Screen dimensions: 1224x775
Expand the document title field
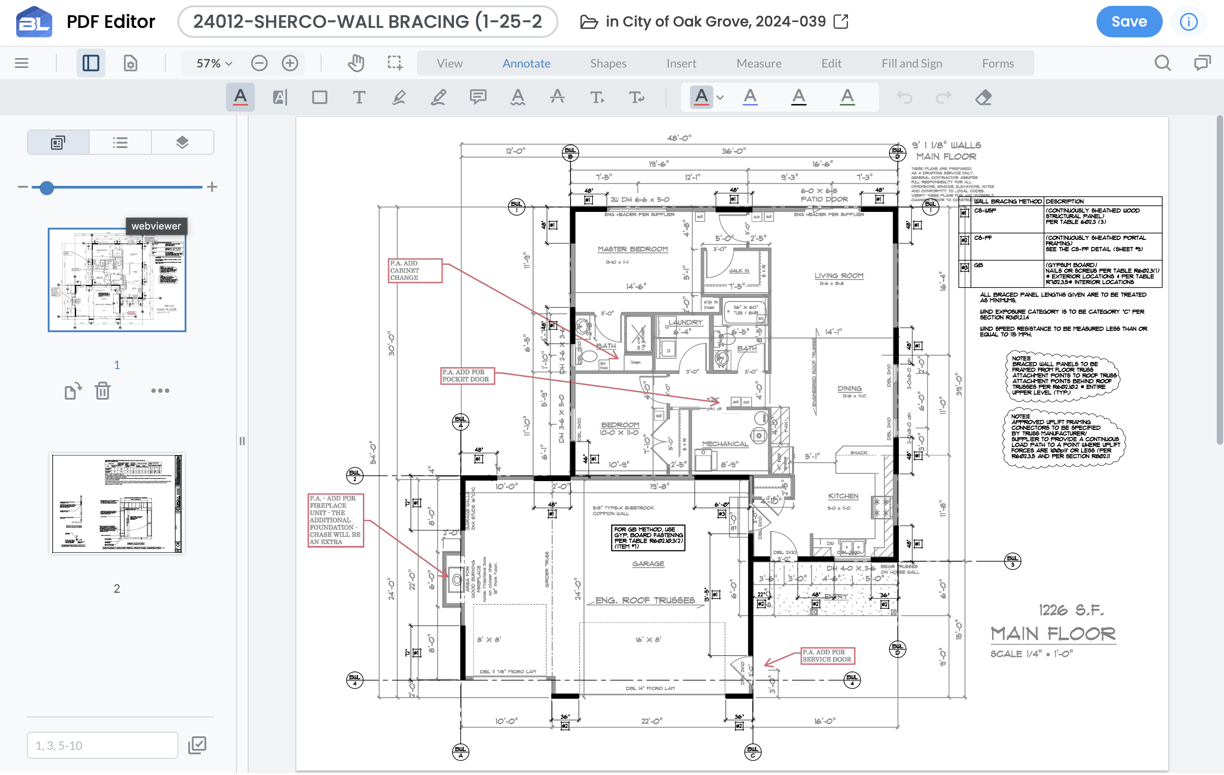(368, 21)
